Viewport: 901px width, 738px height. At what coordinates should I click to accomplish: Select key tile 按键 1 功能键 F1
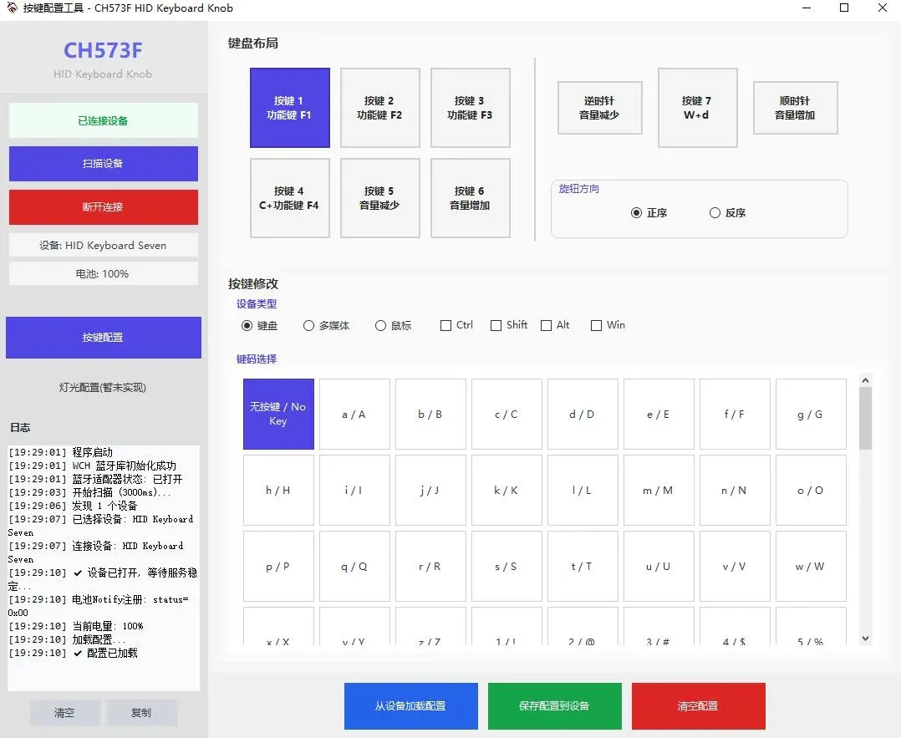coord(289,108)
